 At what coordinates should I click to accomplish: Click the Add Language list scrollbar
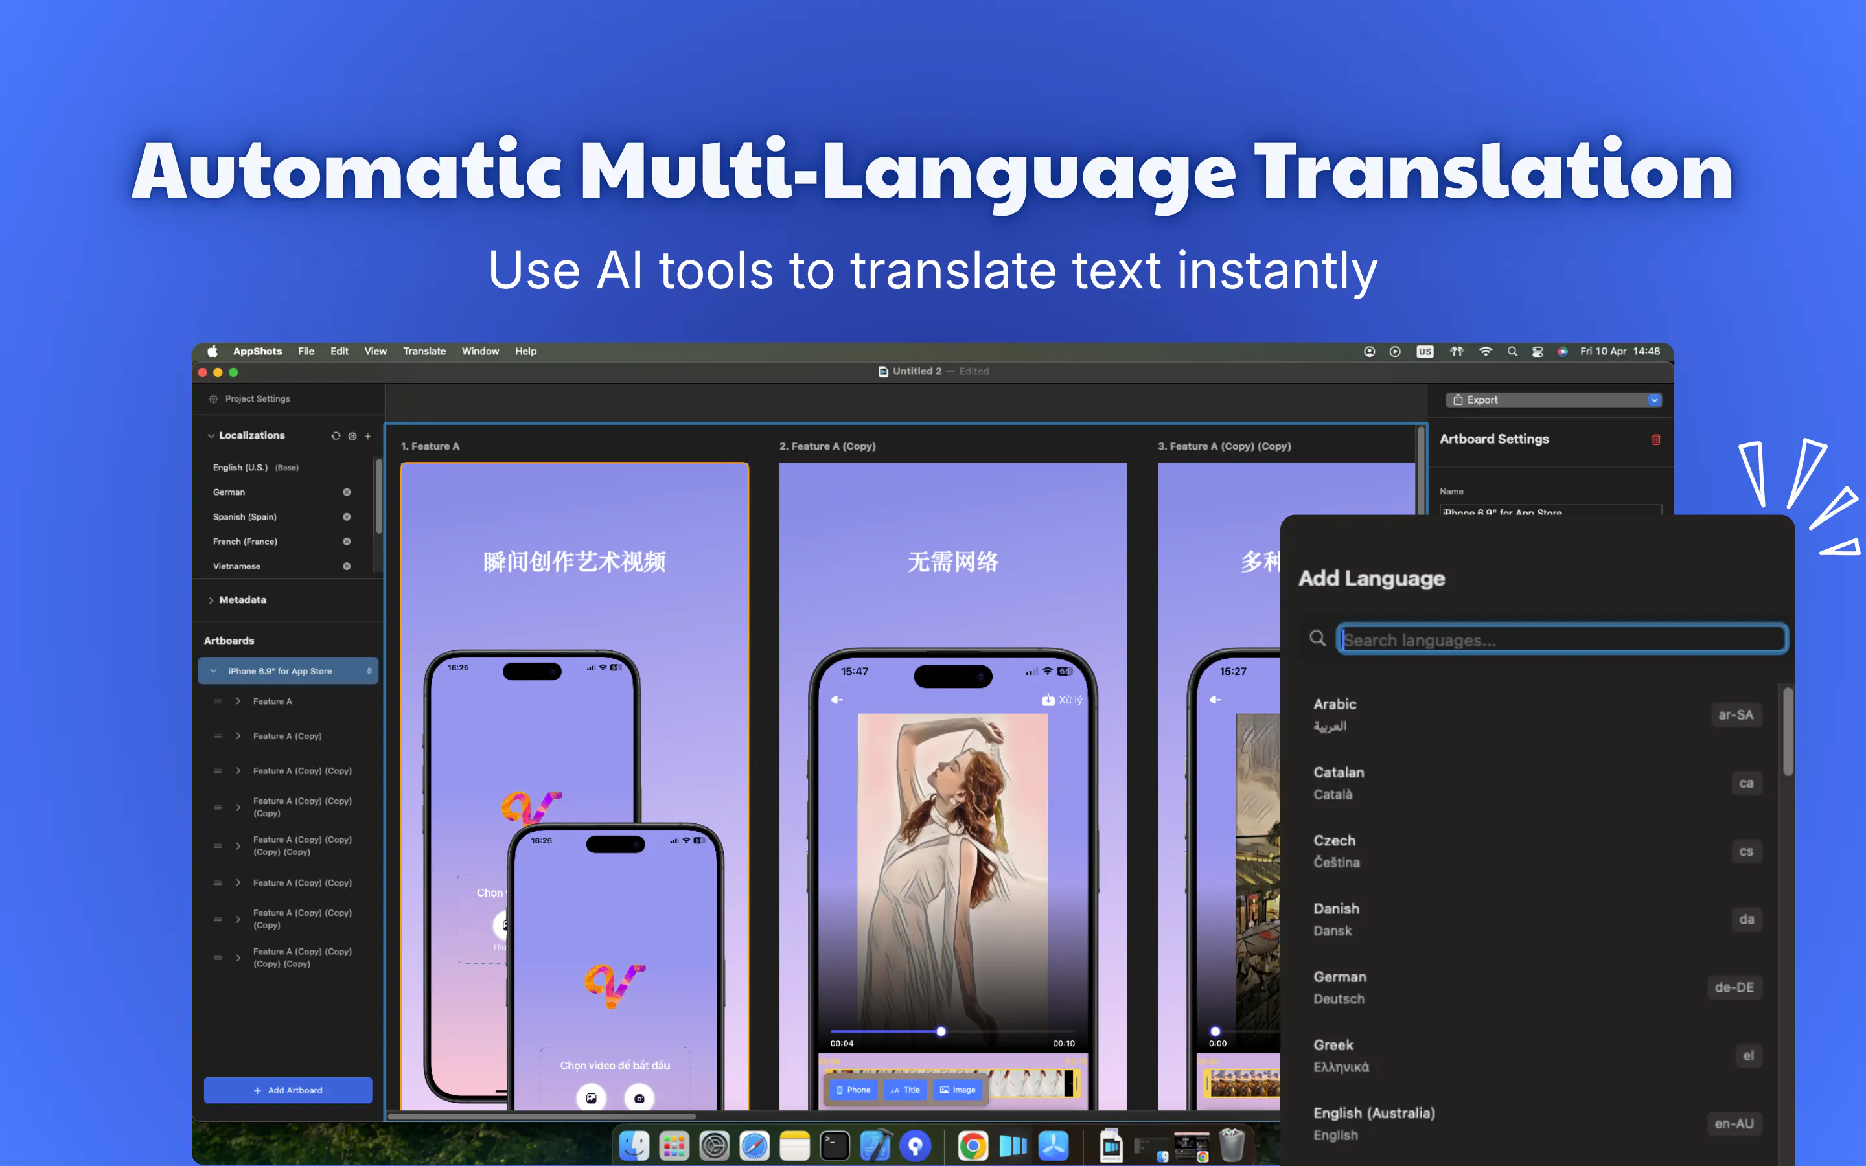[x=1788, y=733]
